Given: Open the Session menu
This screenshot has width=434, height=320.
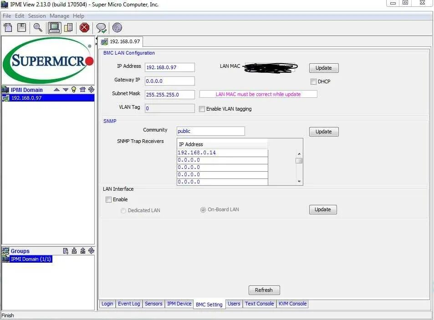Looking at the screenshot, I should pos(37,16).
